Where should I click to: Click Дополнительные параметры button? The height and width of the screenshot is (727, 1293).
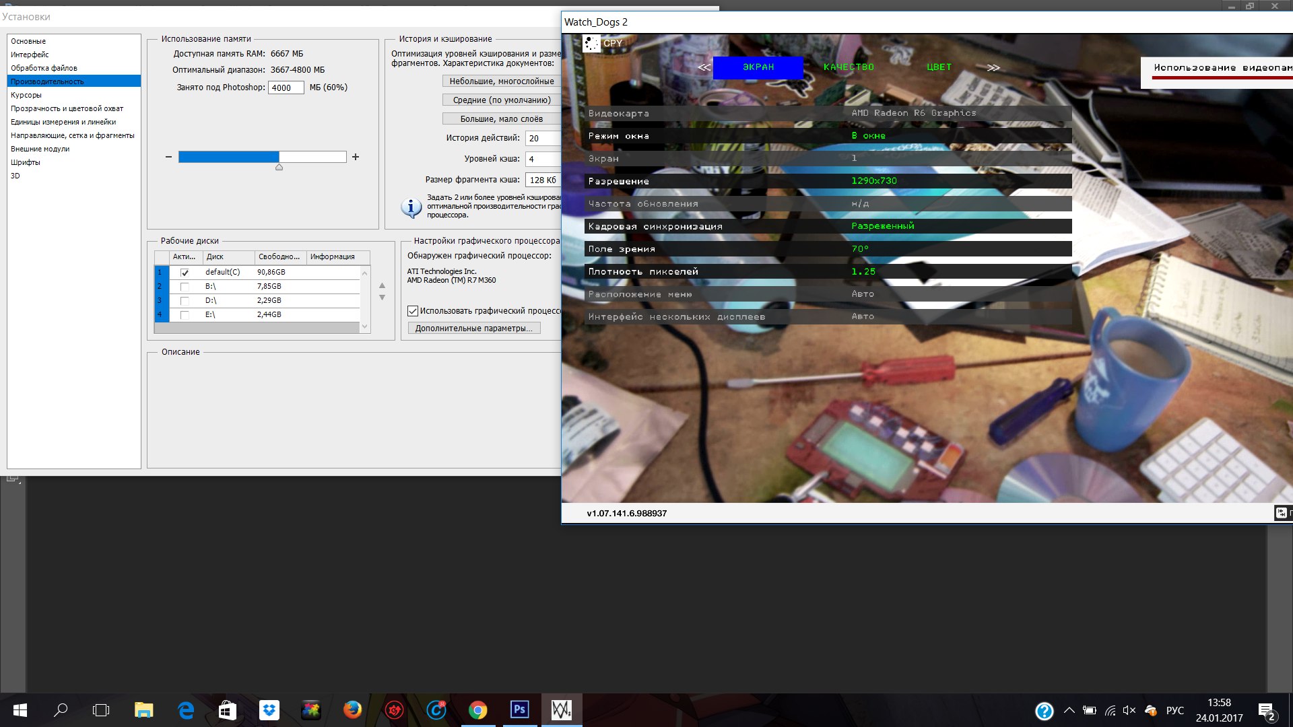click(x=474, y=328)
